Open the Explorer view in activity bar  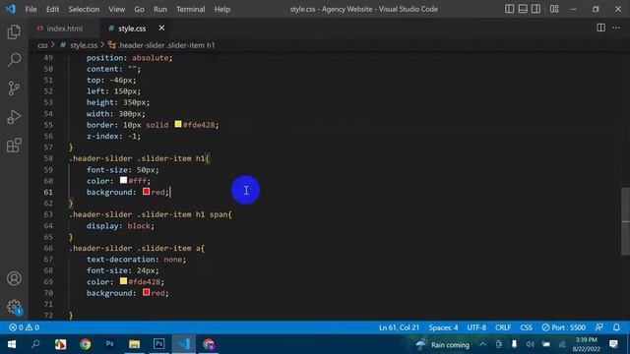pos(14,31)
